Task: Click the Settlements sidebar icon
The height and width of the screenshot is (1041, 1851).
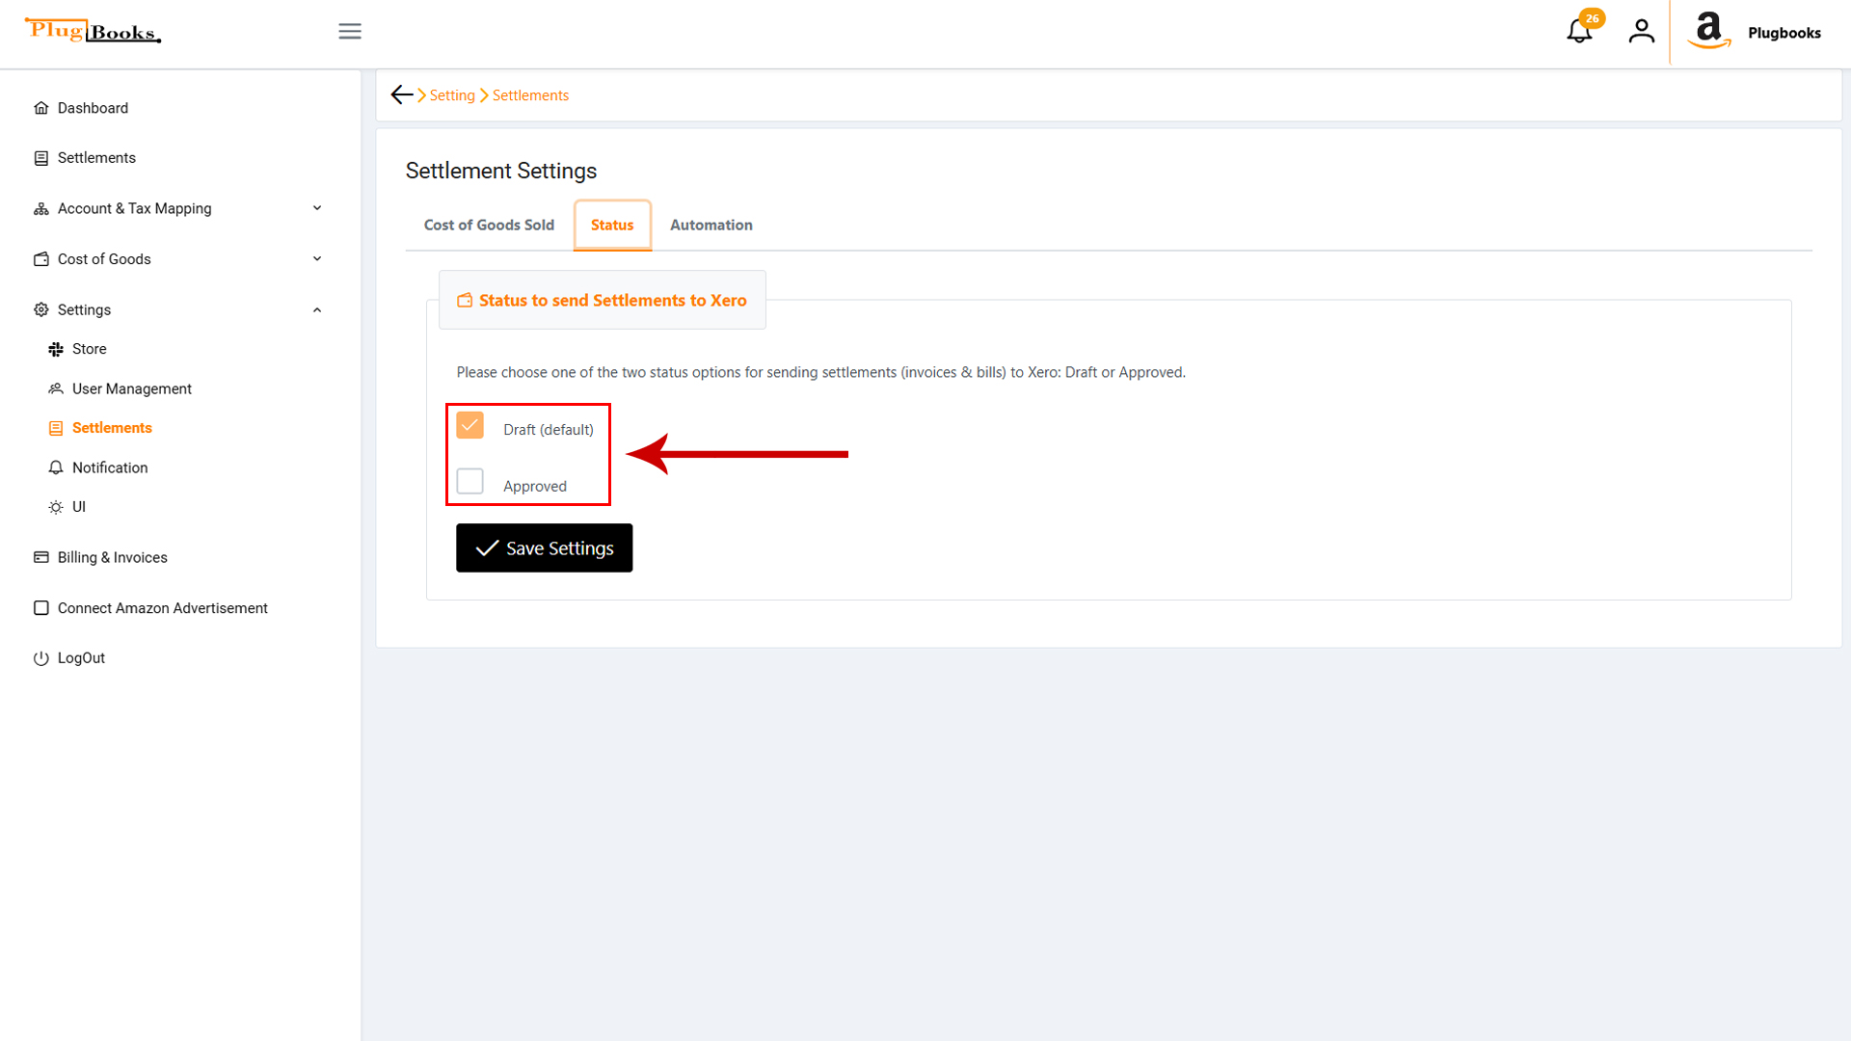Action: tap(40, 157)
